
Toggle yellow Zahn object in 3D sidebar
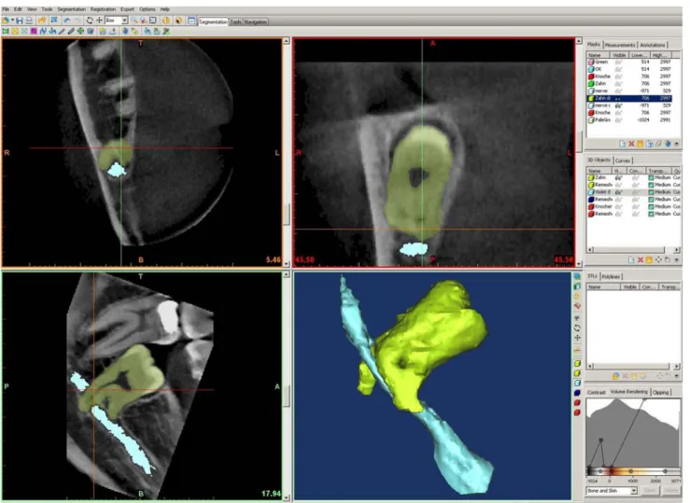pyautogui.click(x=577, y=364)
